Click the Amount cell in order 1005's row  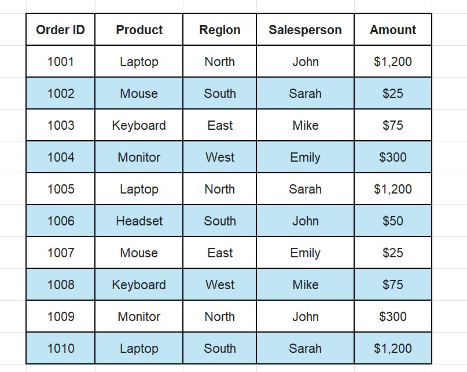[x=393, y=189]
